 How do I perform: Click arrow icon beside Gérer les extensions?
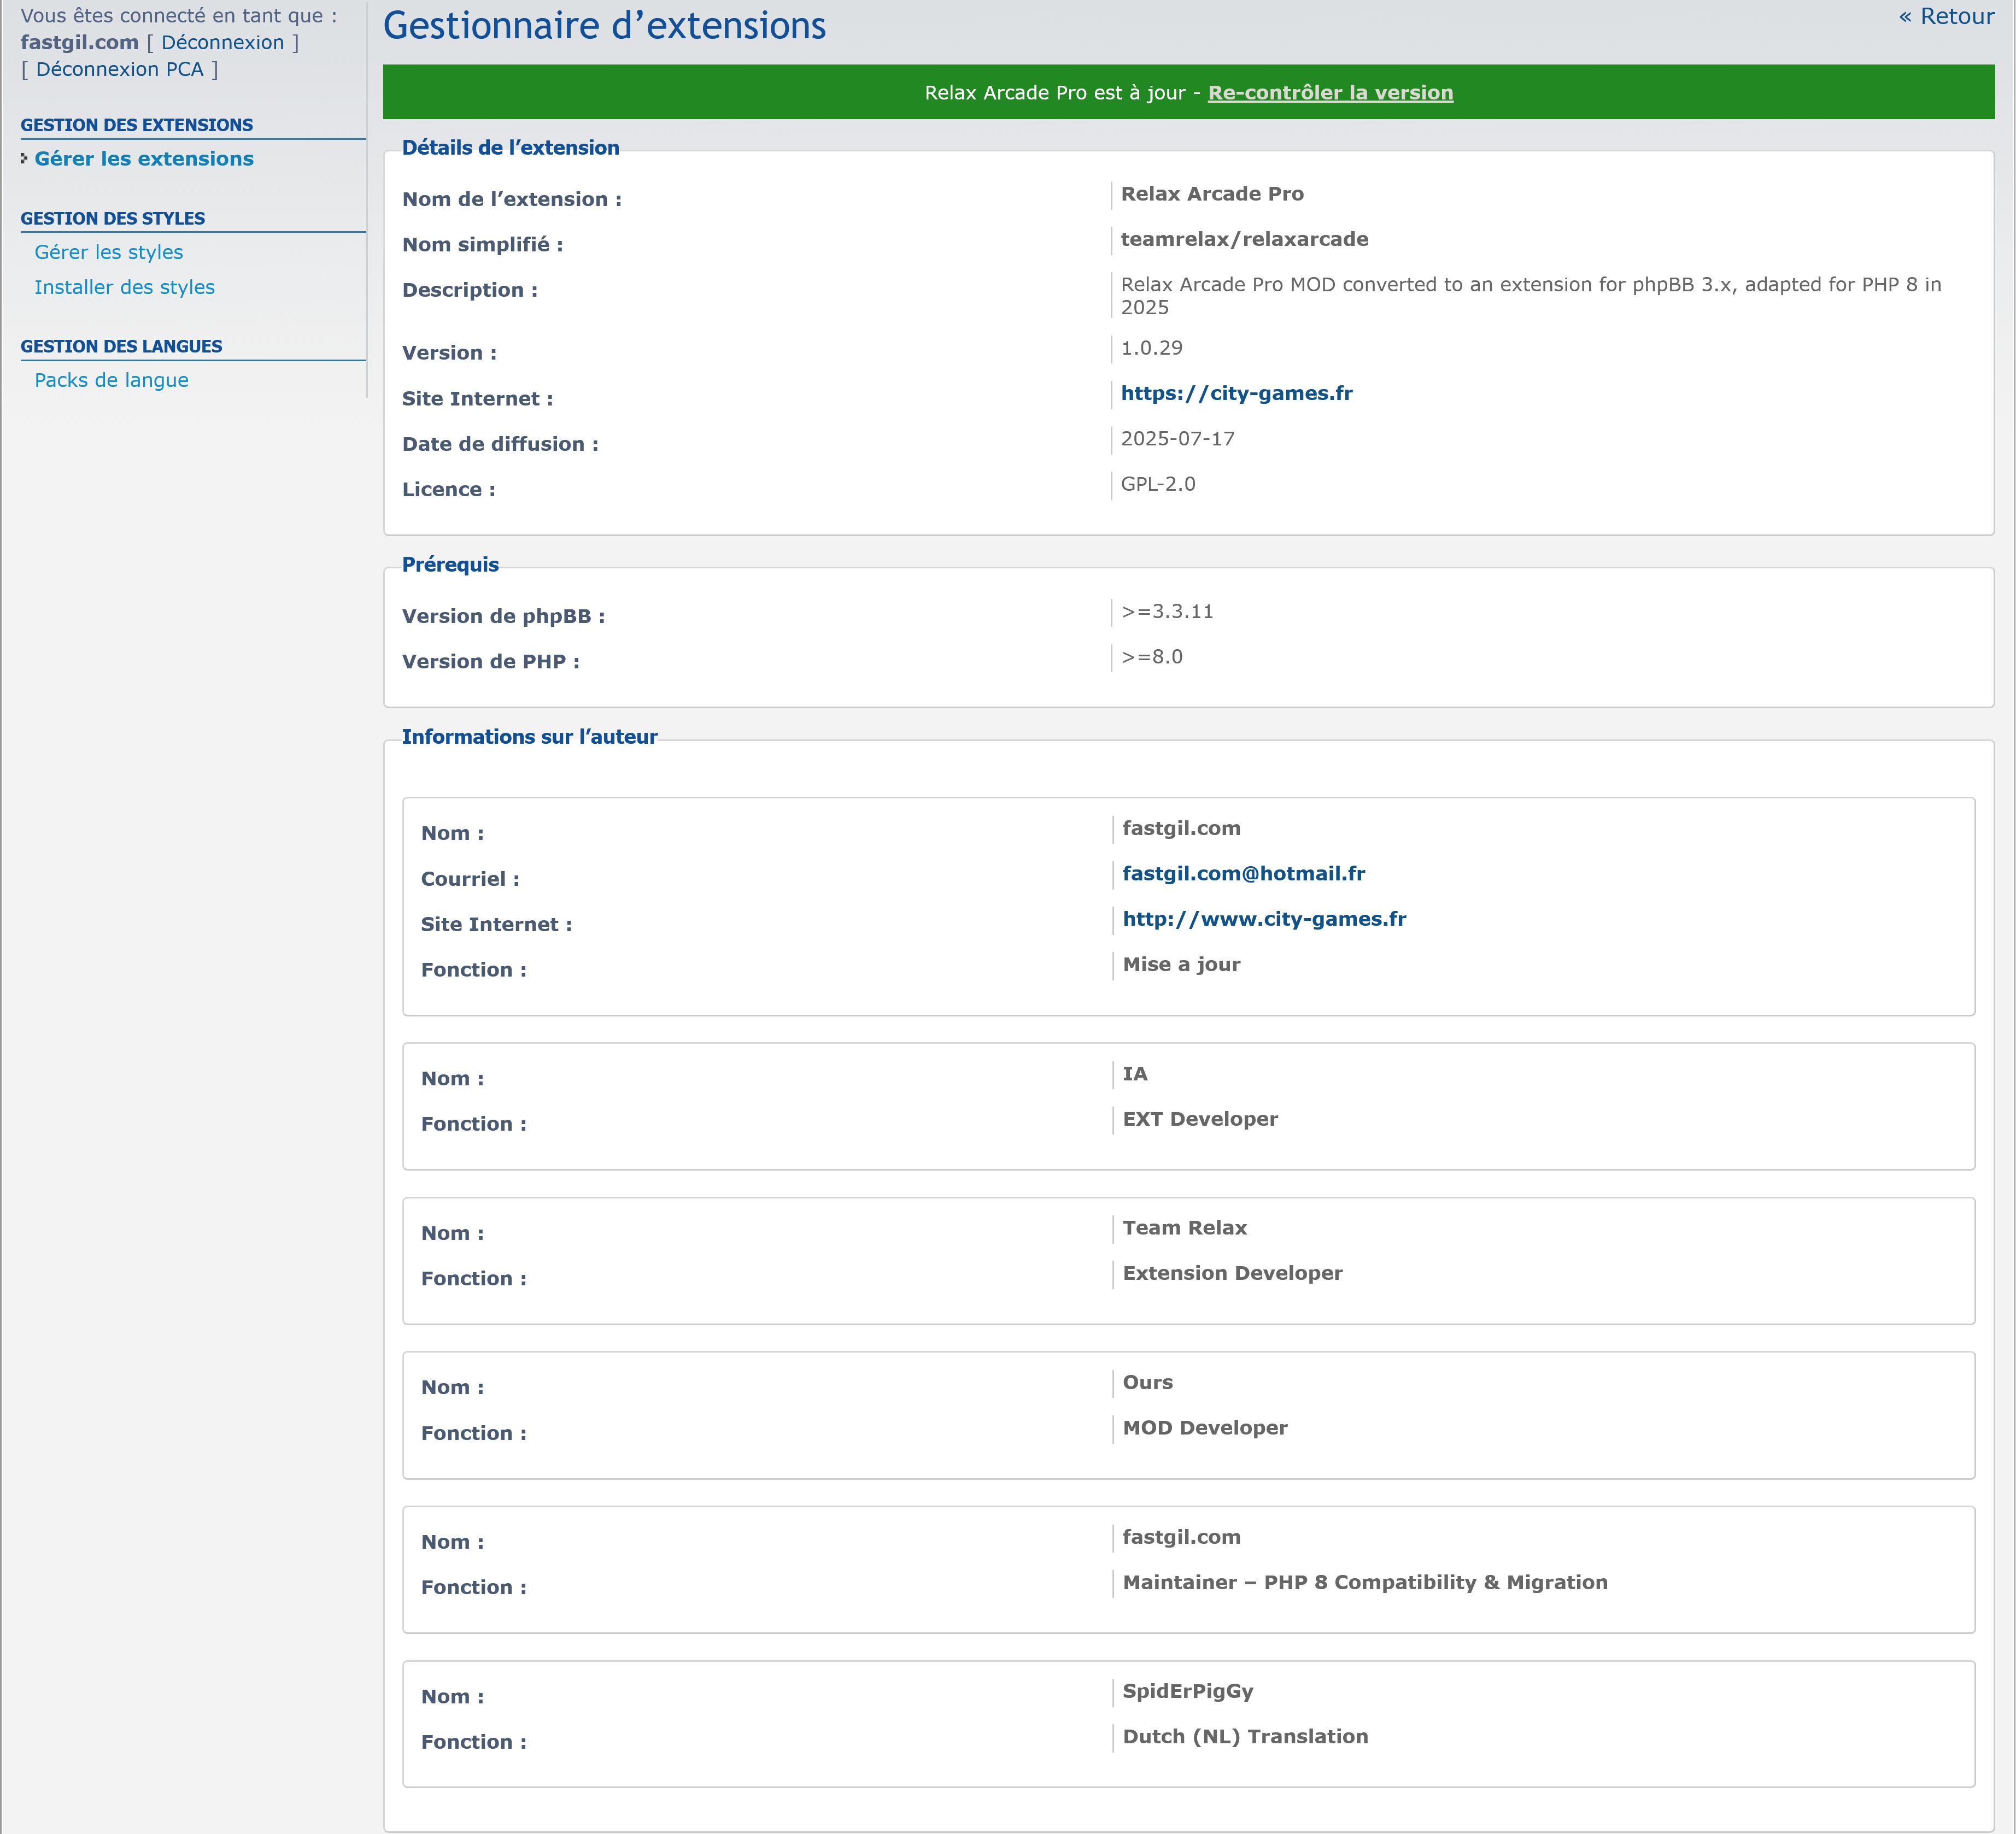point(24,158)
